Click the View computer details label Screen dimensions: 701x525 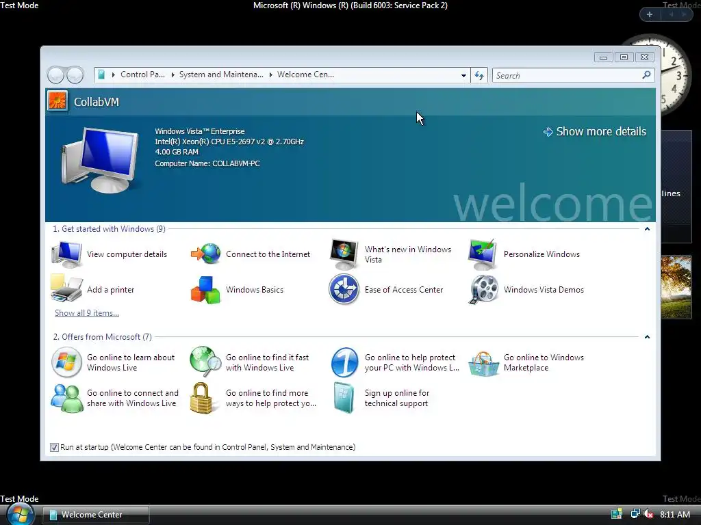click(127, 254)
